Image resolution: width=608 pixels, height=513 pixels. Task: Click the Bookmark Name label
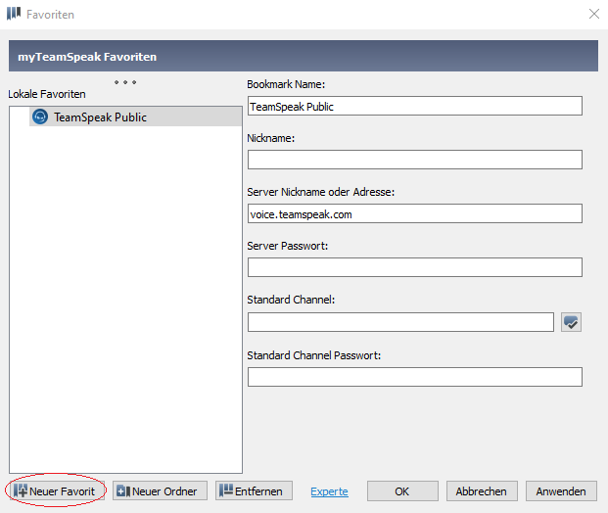[x=286, y=84]
